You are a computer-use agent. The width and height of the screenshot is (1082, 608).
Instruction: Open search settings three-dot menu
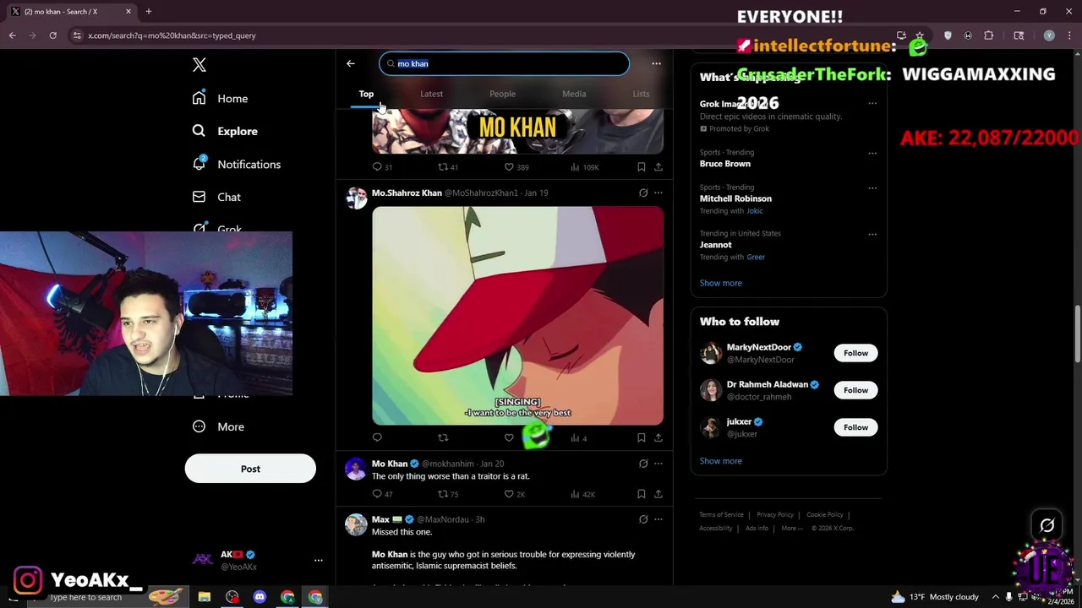tap(656, 63)
